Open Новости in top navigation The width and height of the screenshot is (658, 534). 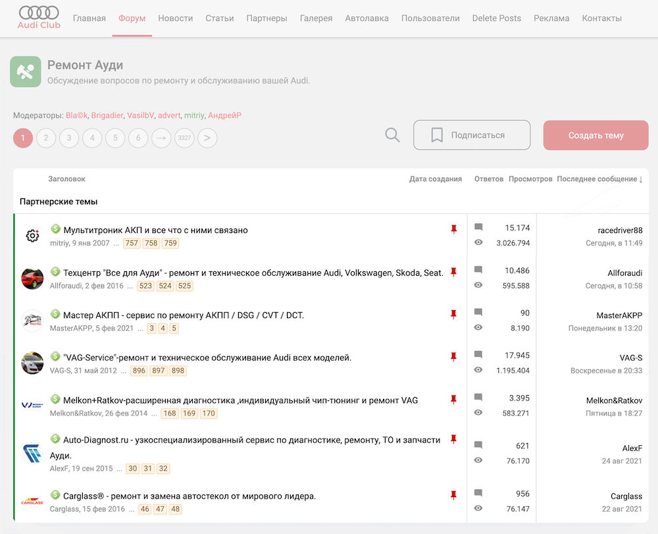pyautogui.click(x=176, y=18)
